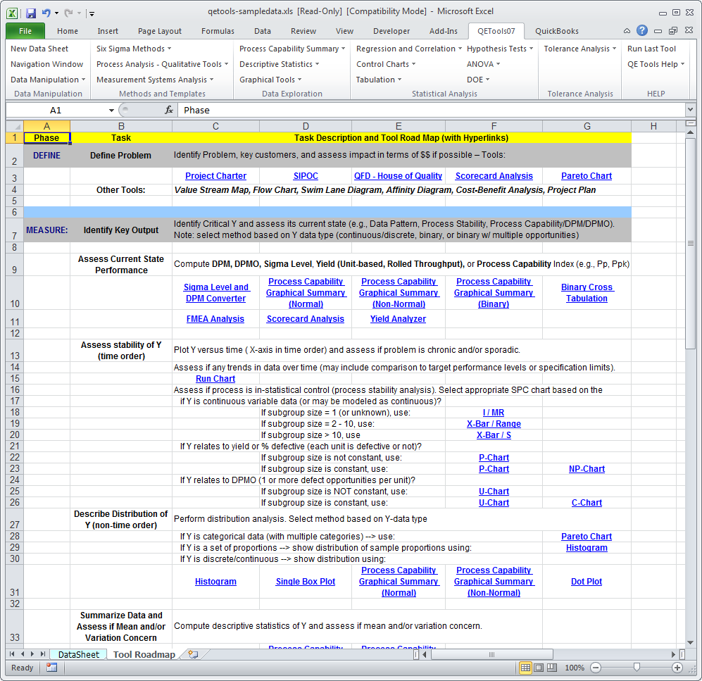Viewport: 702px width, 681px height.
Task: Click the horizontal scrollbar thumb
Action: [x=491, y=654]
